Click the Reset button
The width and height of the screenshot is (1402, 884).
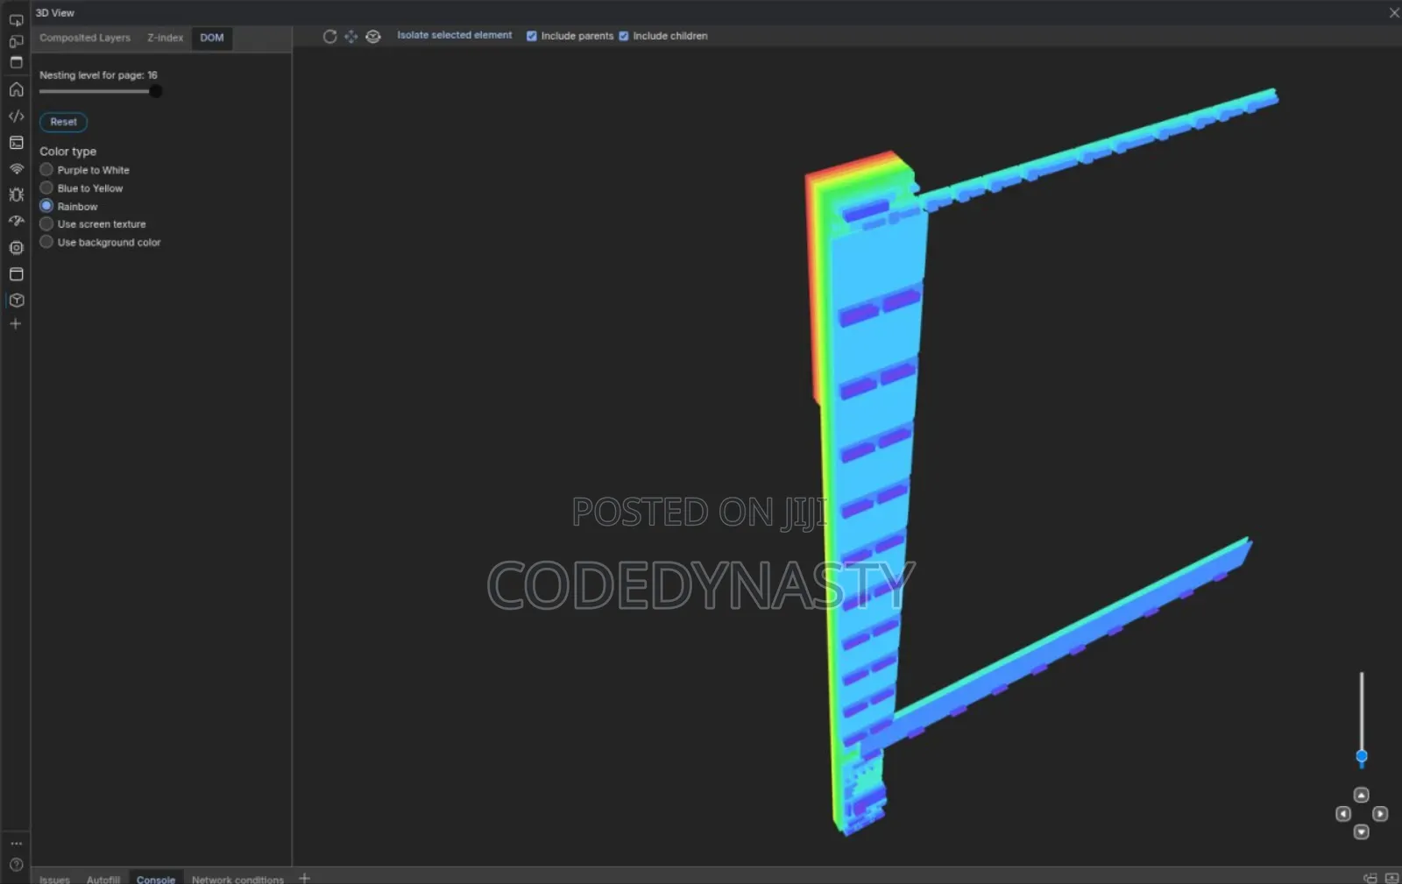click(x=63, y=122)
